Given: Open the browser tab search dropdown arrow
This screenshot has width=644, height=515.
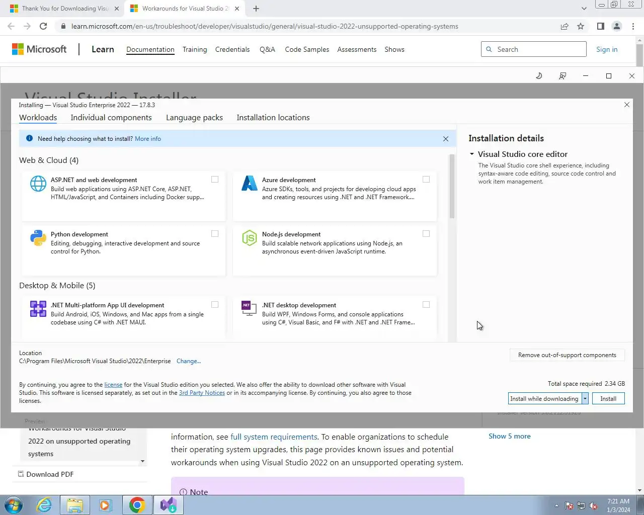Looking at the screenshot, I should point(584,9).
